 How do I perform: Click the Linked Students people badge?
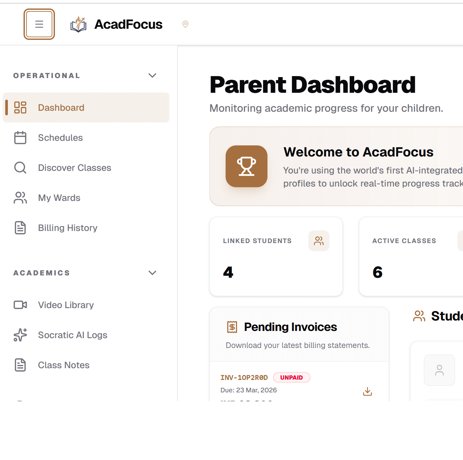(x=318, y=241)
